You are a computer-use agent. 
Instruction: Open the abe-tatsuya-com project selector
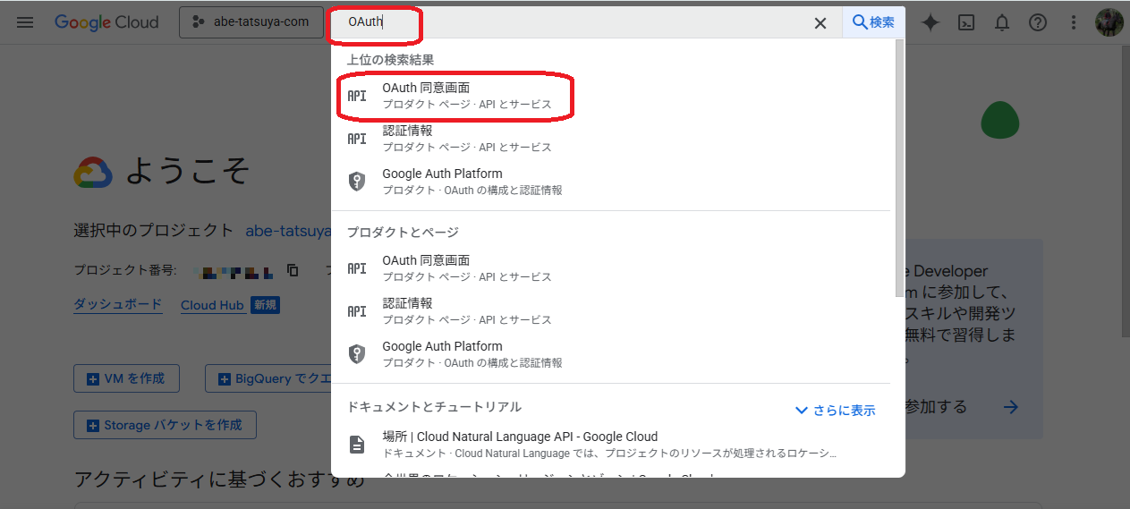coord(251,22)
